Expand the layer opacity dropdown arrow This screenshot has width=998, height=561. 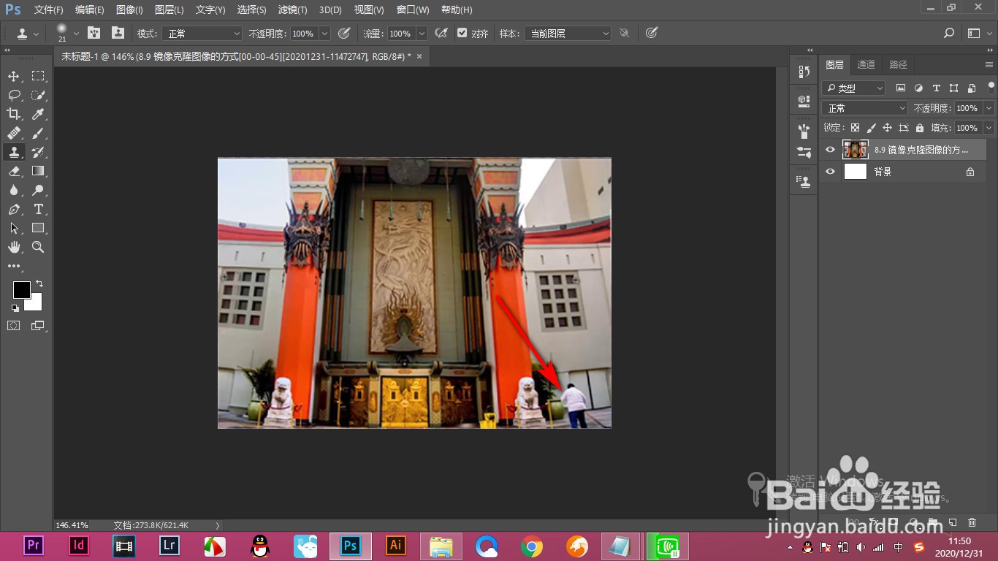[989, 108]
